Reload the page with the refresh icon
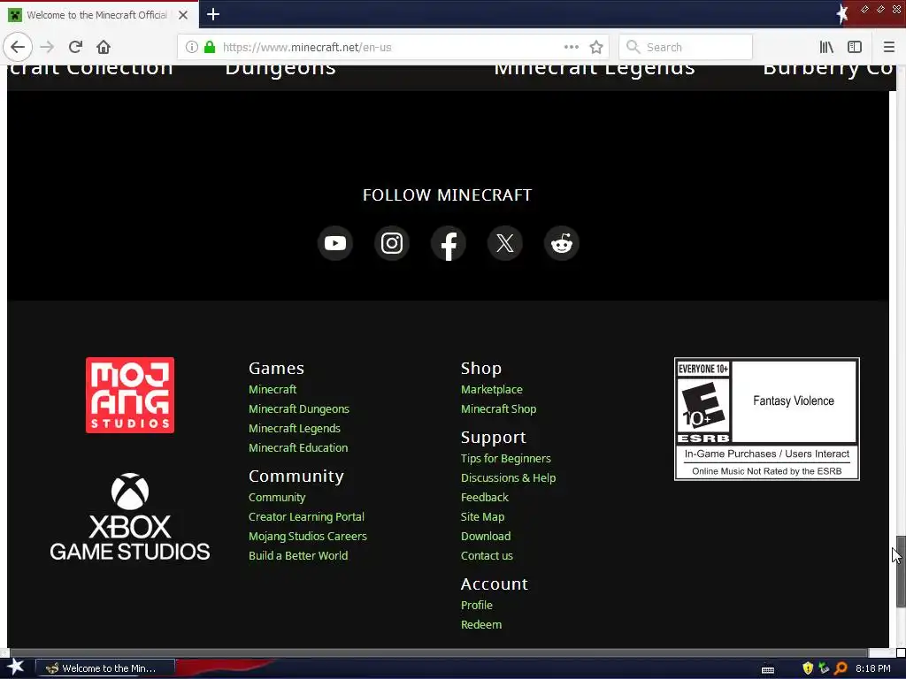906x679 pixels. [75, 47]
